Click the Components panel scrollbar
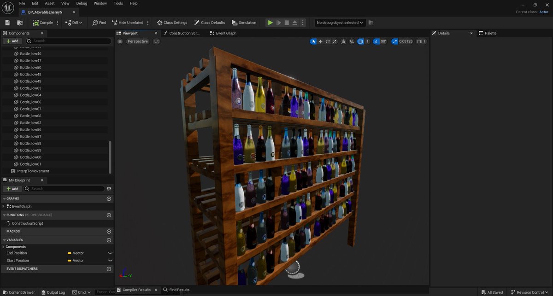Screen dimensions: 553x296 coord(110,157)
